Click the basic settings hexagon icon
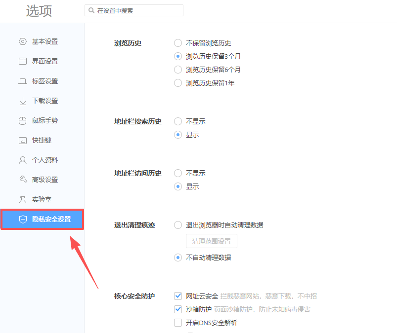The height and width of the screenshot is (333, 397). click(23, 41)
